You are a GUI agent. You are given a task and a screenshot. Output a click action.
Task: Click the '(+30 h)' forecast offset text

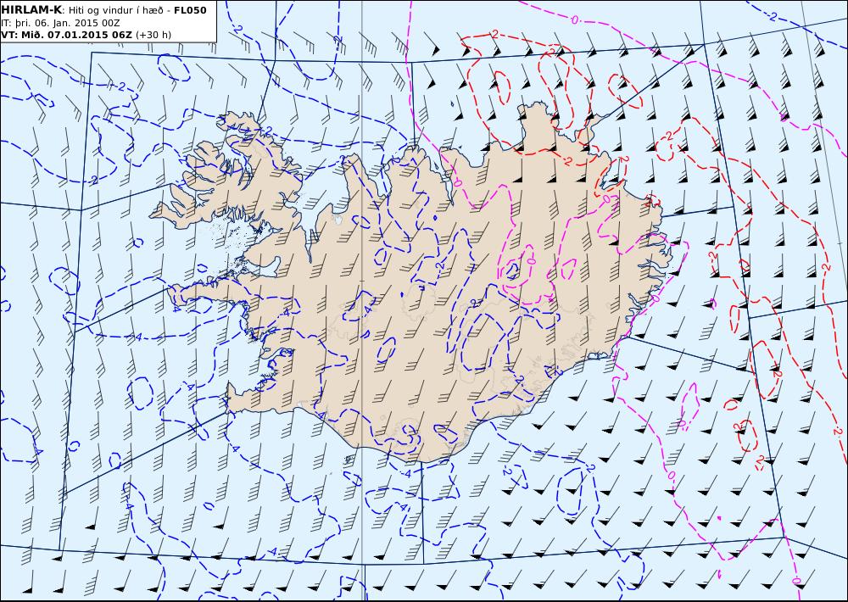153,35
